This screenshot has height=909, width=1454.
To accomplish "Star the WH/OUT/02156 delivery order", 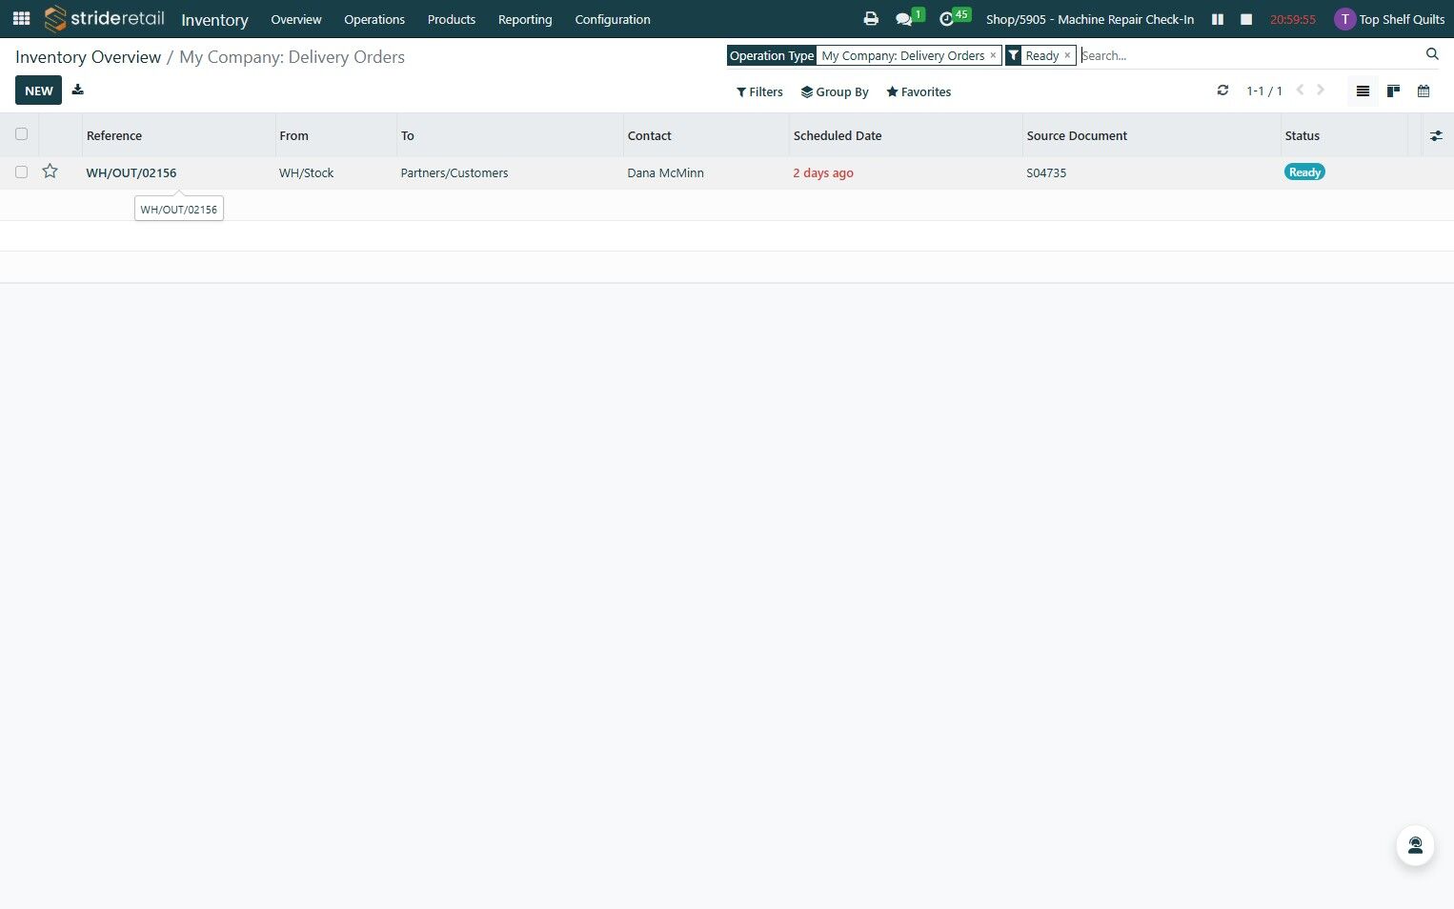I will tap(50, 172).
